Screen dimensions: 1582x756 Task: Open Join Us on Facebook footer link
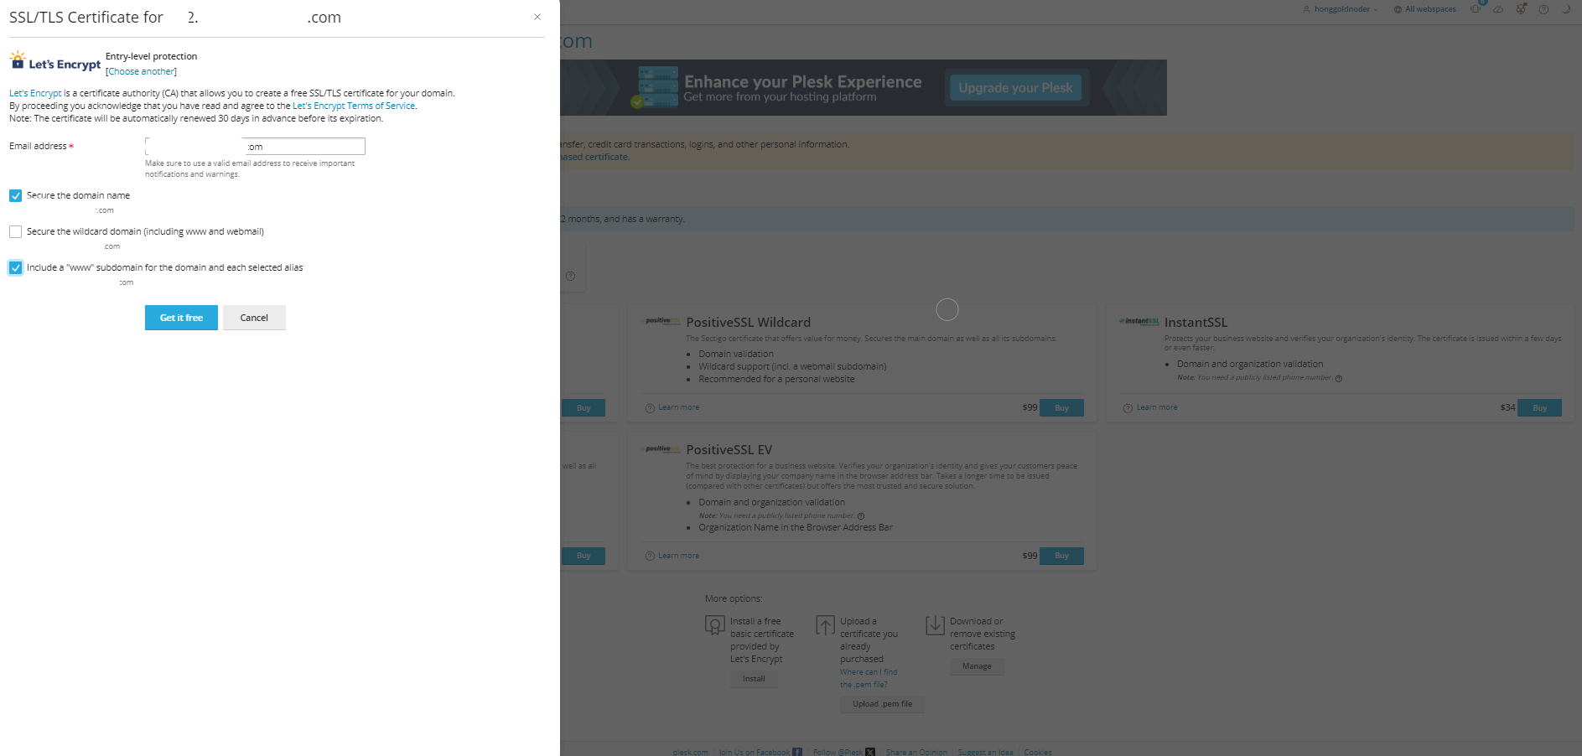tap(755, 752)
